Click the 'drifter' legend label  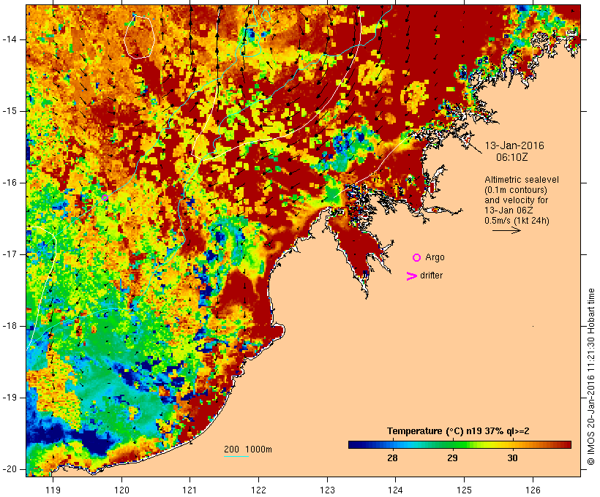[x=431, y=276]
